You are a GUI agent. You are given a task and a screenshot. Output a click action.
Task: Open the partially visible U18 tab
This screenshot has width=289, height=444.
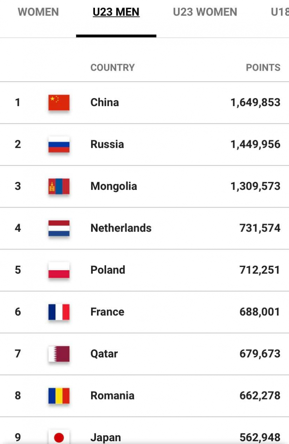280,12
